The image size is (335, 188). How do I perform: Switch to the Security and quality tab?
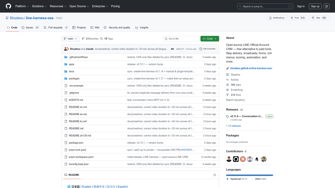coord(117,28)
